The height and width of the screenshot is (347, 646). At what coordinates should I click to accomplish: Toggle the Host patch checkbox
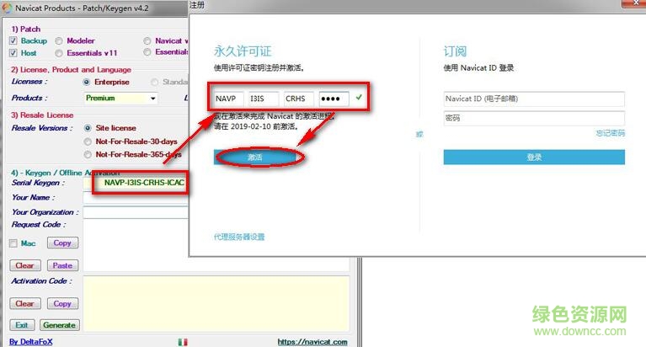[x=13, y=53]
